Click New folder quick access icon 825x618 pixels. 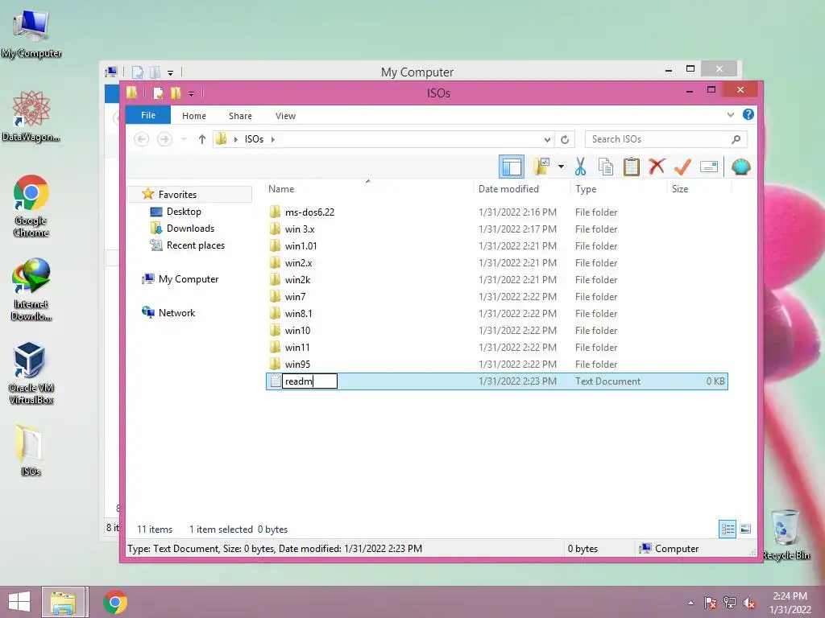tap(176, 93)
